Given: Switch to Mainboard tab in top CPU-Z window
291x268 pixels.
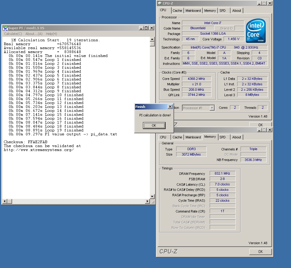Looking at the screenshot, I should [193, 11].
